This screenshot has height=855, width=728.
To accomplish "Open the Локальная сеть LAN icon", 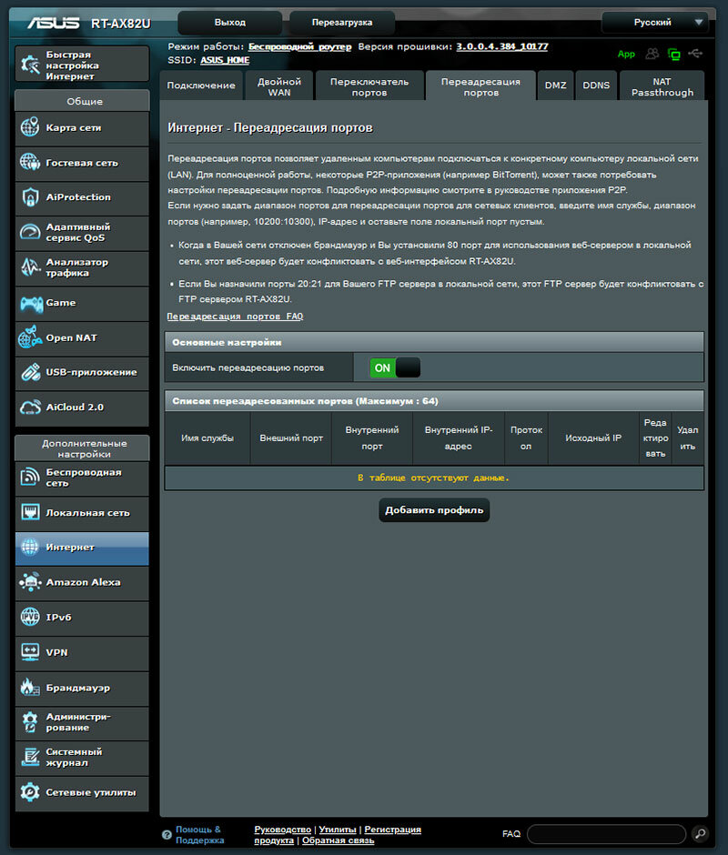I will click(30, 512).
